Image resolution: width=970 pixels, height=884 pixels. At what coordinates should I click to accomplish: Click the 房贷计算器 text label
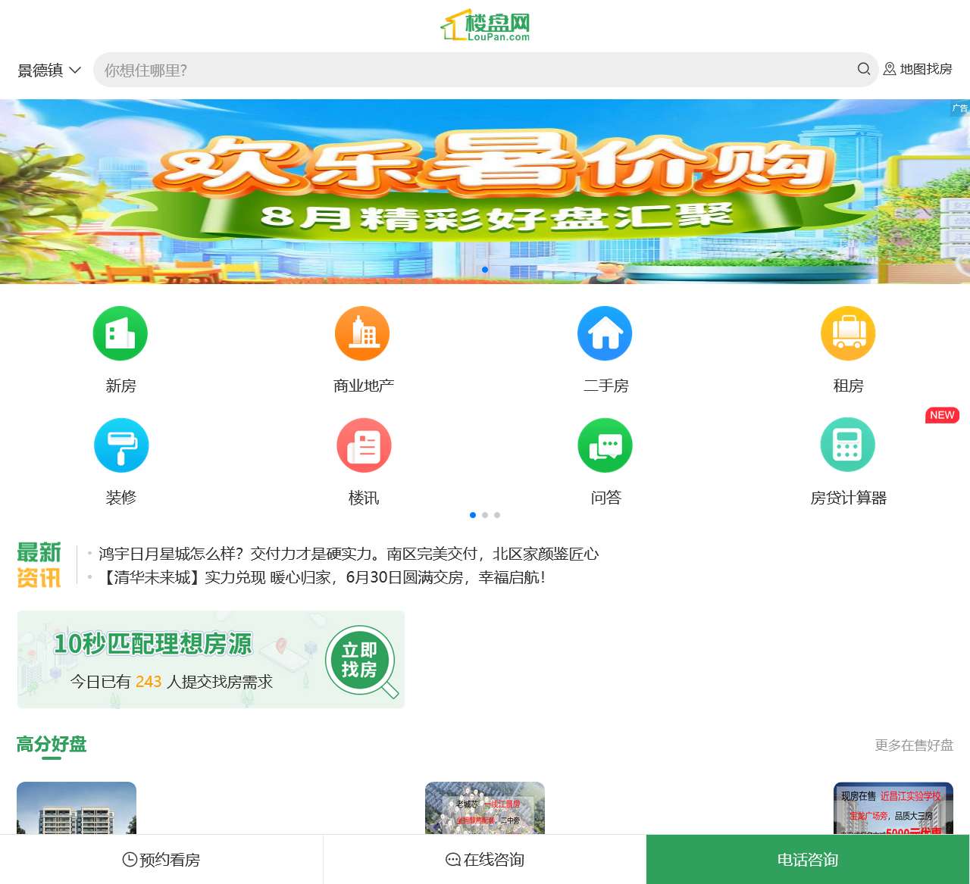click(x=849, y=498)
